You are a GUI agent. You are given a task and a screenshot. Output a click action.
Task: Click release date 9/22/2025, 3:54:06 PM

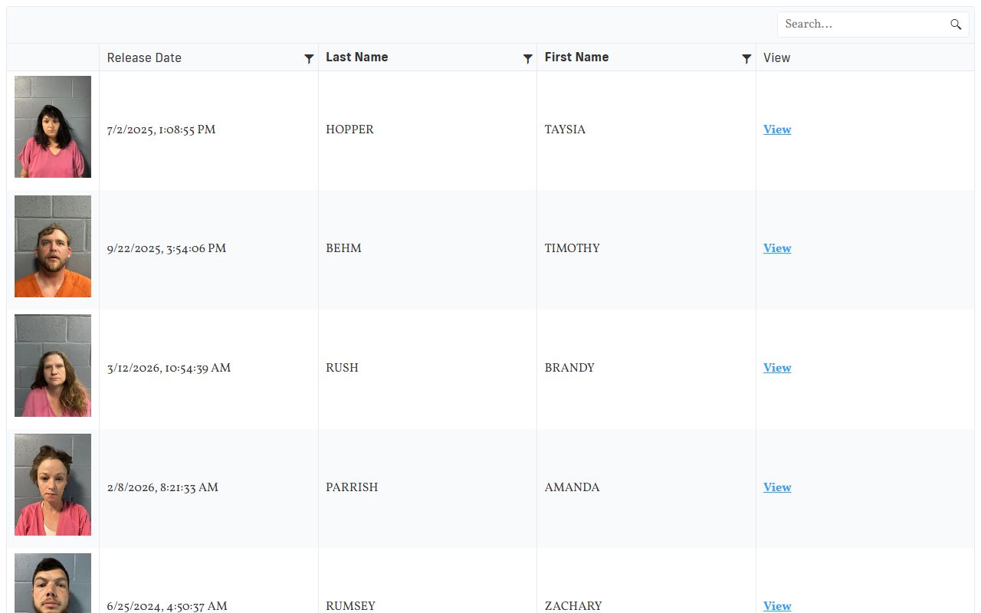click(x=166, y=248)
